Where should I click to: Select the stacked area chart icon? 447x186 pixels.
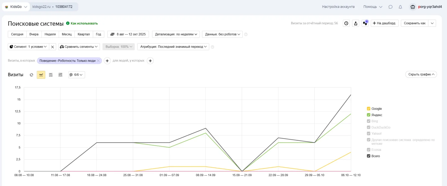51,75
